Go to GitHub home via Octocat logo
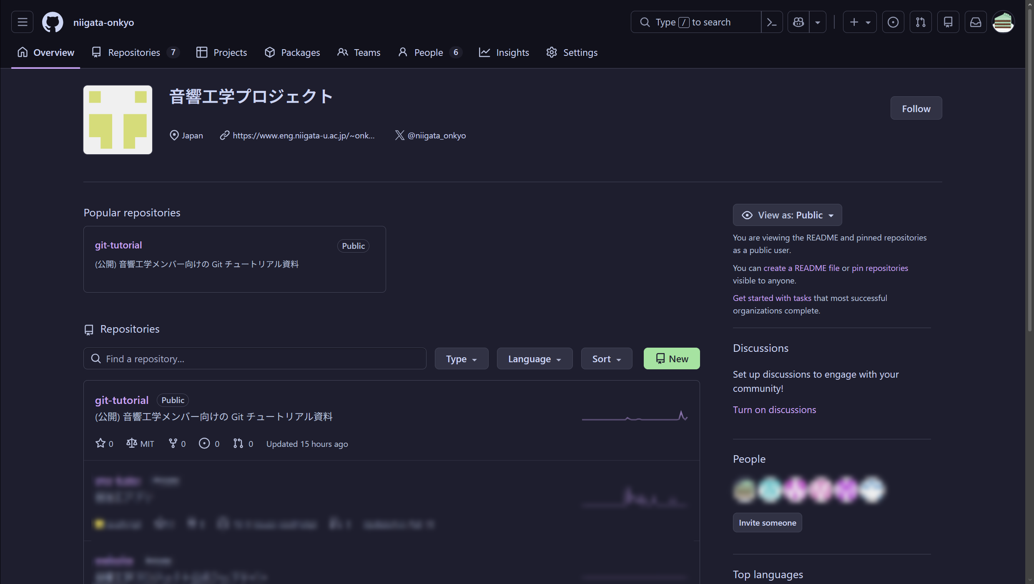The height and width of the screenshot is (584, 1034). [53, 22]
